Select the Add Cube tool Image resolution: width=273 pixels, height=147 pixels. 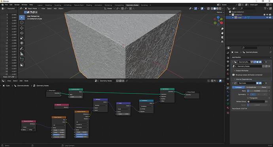click(22, 60)
